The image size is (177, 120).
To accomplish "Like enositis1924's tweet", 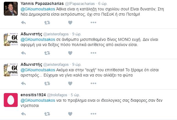I will 70,114.
